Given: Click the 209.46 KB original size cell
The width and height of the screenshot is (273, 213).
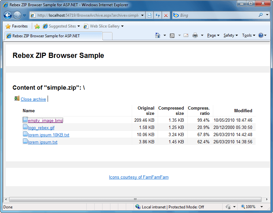Looking at the screenshot, I should (144, 120).
